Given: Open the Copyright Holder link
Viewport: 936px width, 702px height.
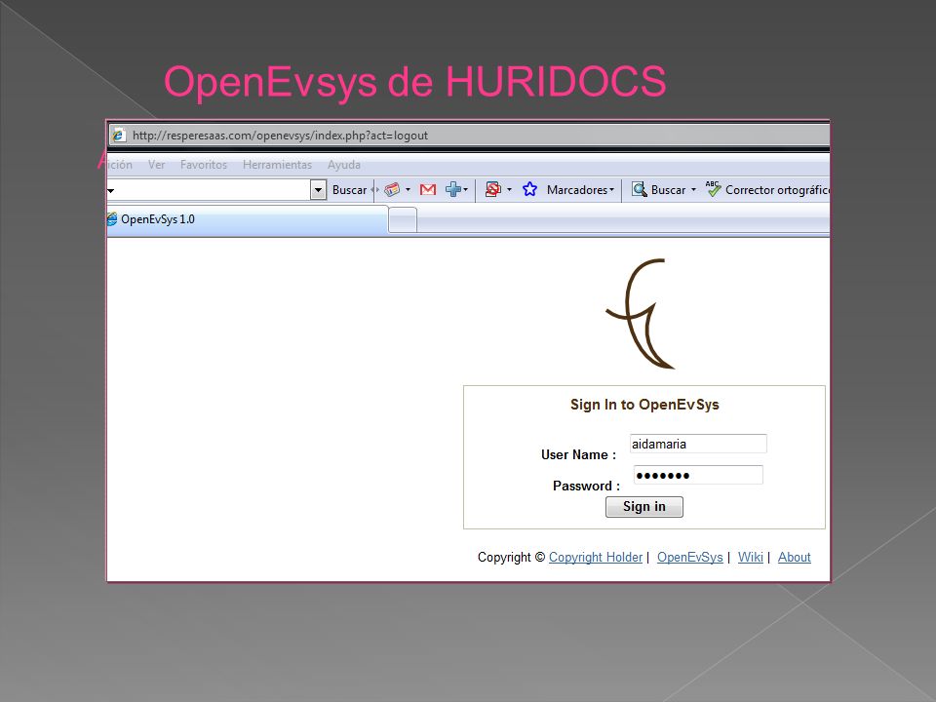Looking at the screenshot, I should (x=595, y=557).
